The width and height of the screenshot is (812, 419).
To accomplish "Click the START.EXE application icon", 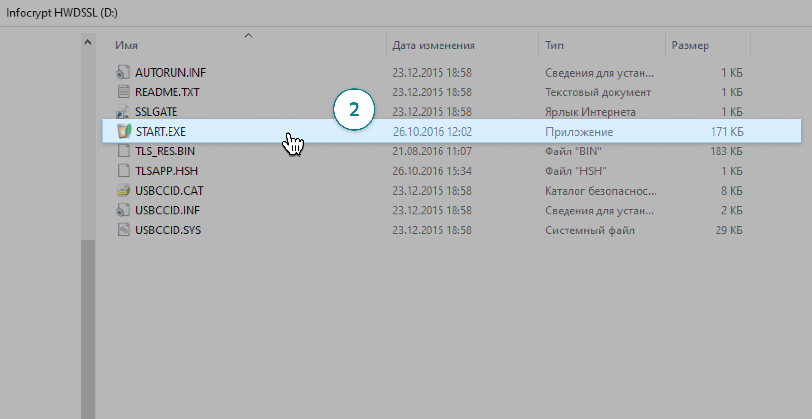I will [x=124, y=131].
